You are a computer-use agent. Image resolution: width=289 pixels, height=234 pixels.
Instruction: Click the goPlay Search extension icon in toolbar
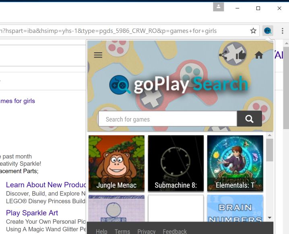pyautogui.click(x=268, y=31)
